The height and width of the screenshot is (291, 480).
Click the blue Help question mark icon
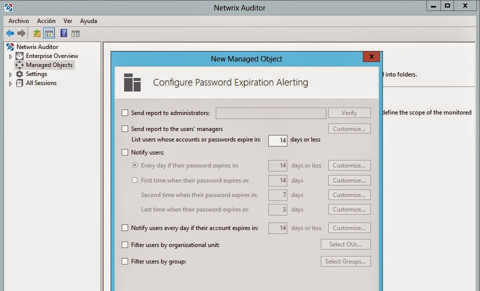tap(64, 33)
